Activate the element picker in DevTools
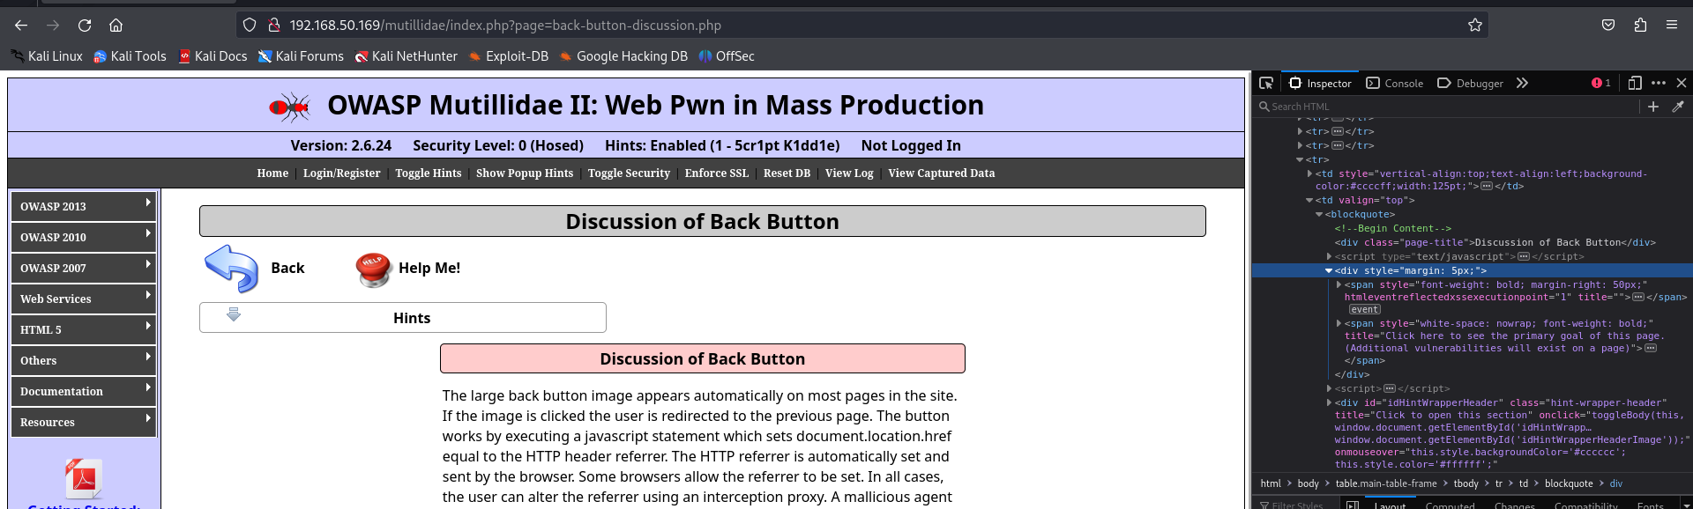The width and height of the screenshot is (1693, 509). pyautogui.click(x=1266, y=83)
